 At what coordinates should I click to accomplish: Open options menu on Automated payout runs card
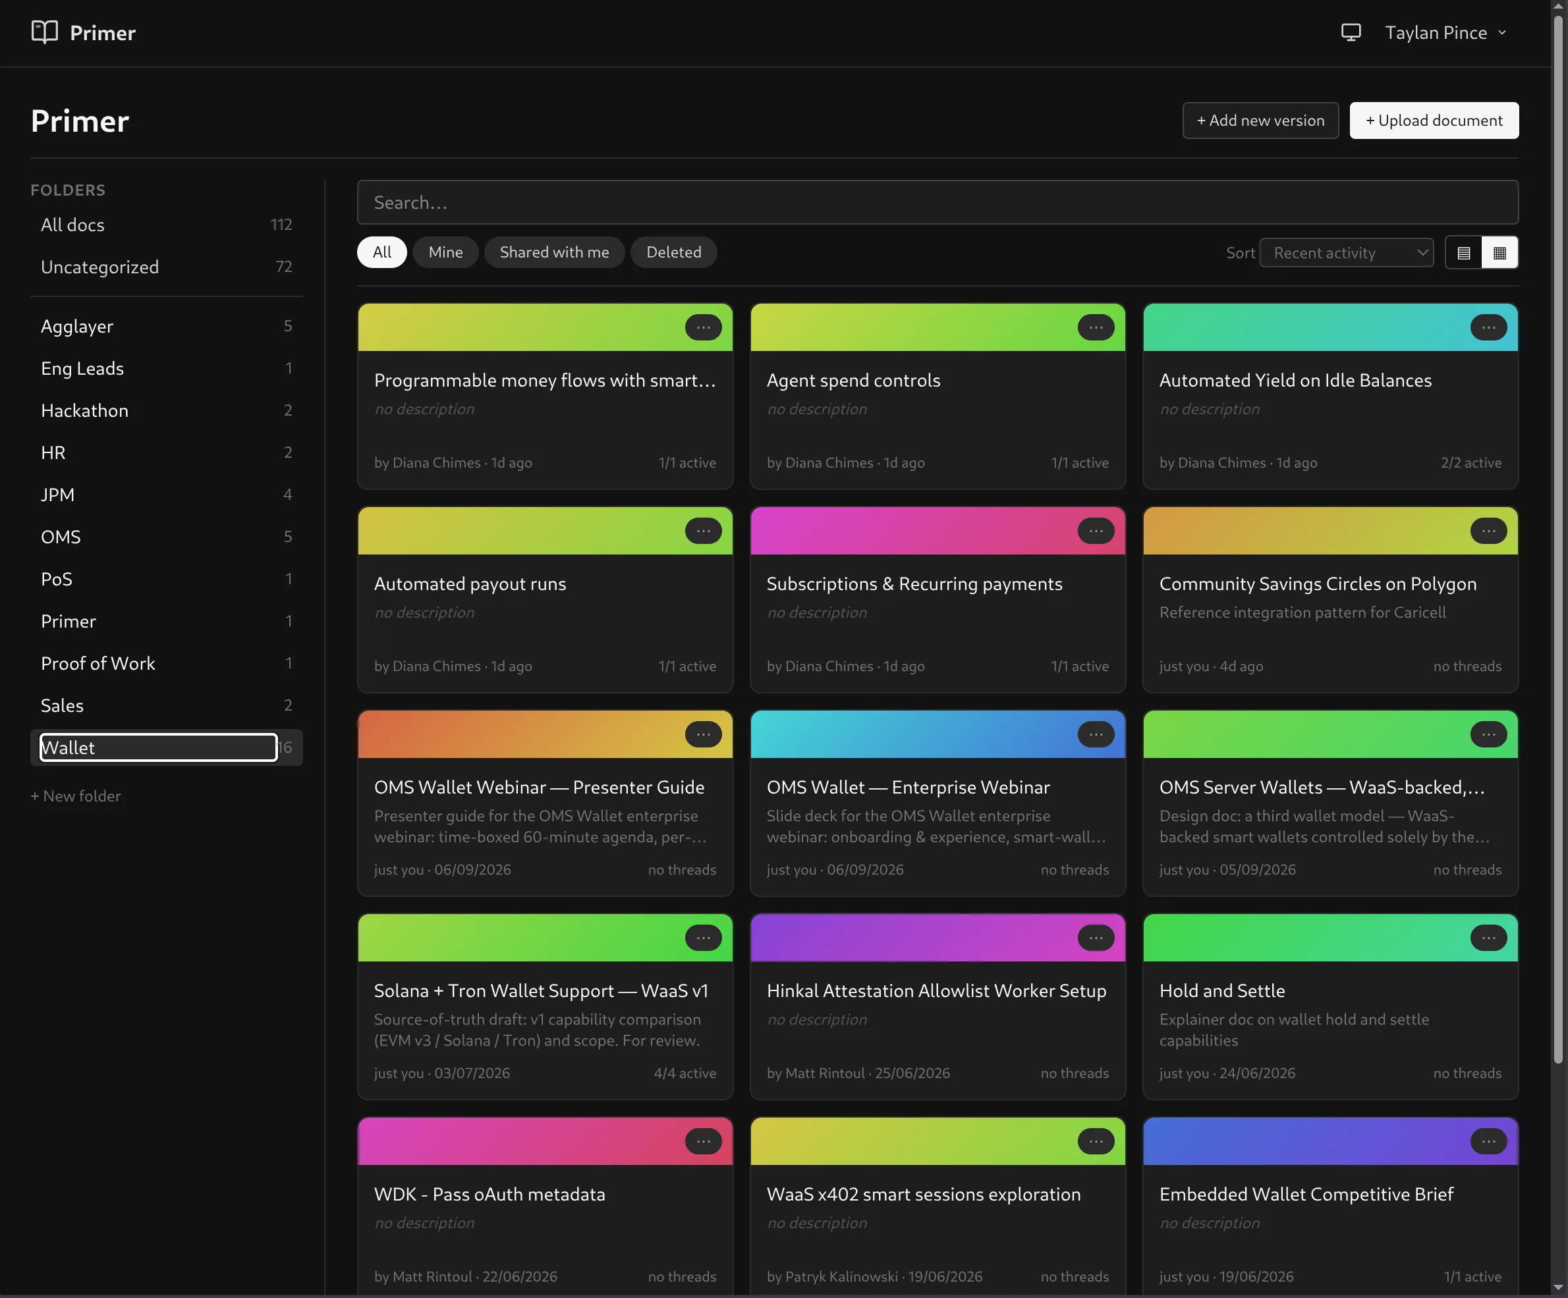[x=702, y=531]
